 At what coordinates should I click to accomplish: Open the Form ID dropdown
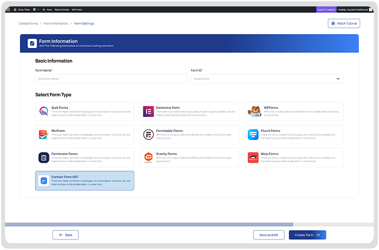pyautogui.click(x=267, y=79)
